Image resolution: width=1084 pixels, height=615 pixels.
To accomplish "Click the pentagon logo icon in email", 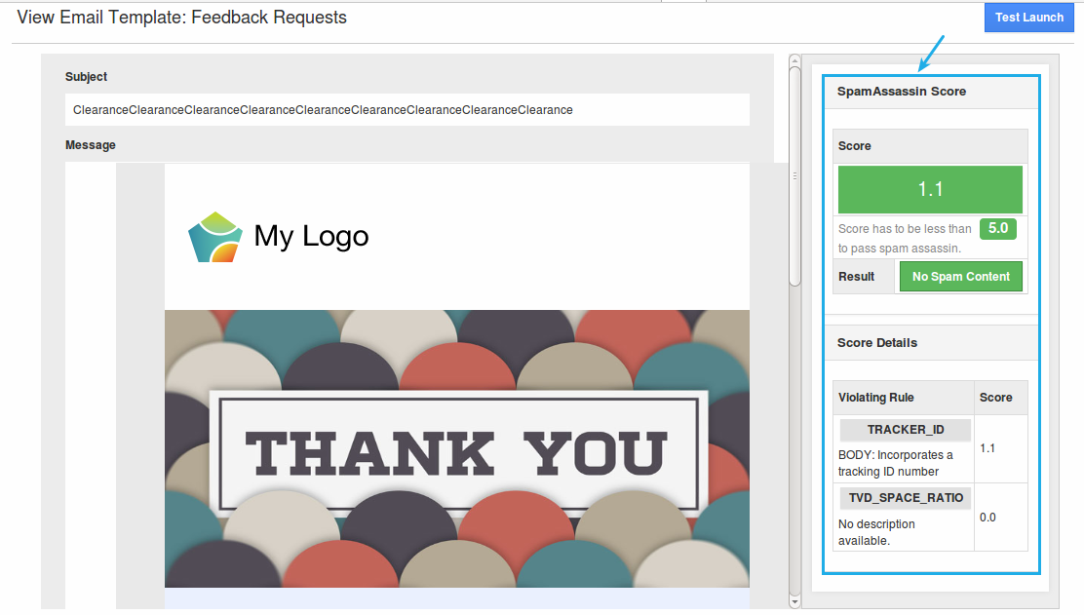I will pyautogui.click(x=214, y=237).
